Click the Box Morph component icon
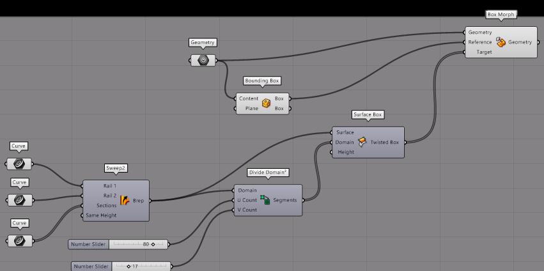 click(x=501, y=42)
